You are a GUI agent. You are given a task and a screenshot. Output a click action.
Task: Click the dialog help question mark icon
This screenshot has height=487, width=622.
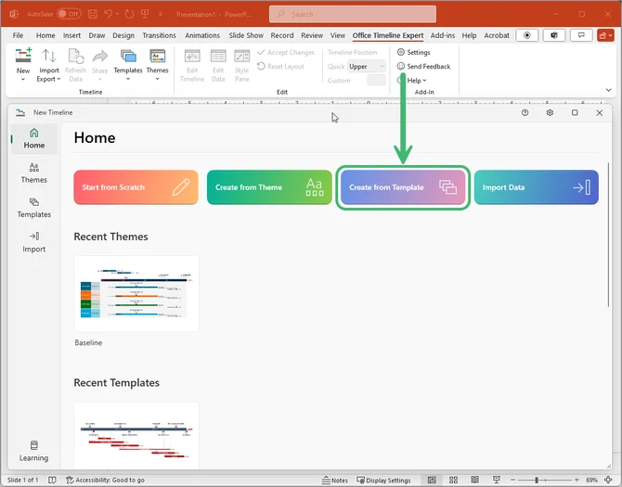pos(525,112)
